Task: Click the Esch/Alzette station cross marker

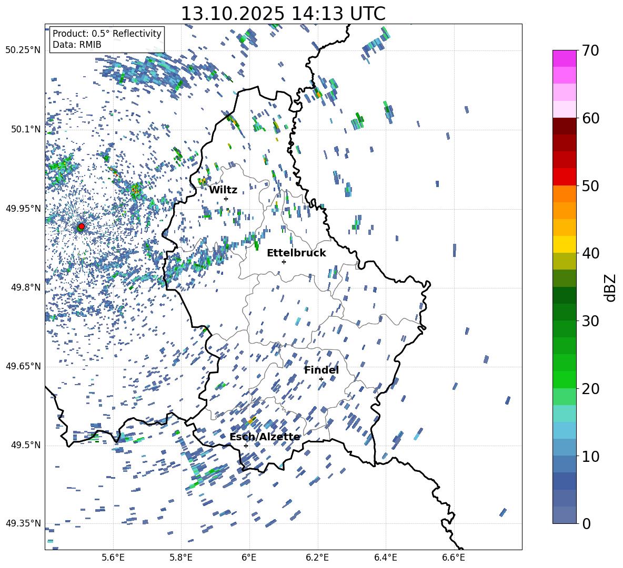Action: (246, 446)
